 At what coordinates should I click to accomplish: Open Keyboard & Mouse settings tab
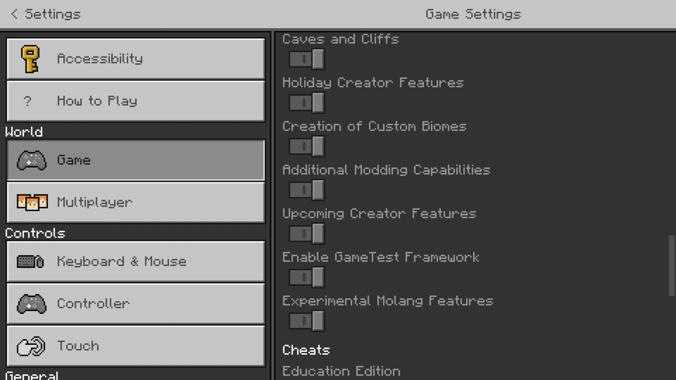[136, 261]
